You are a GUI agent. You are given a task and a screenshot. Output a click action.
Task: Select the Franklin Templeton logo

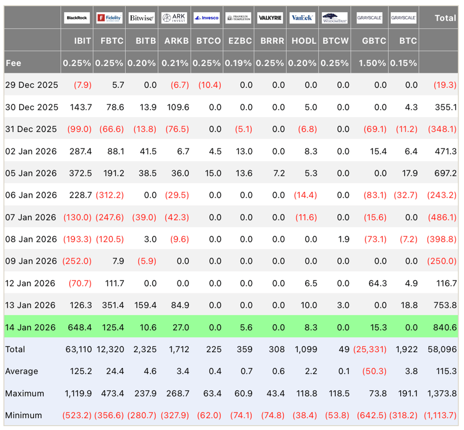click(x=238, y=18)
